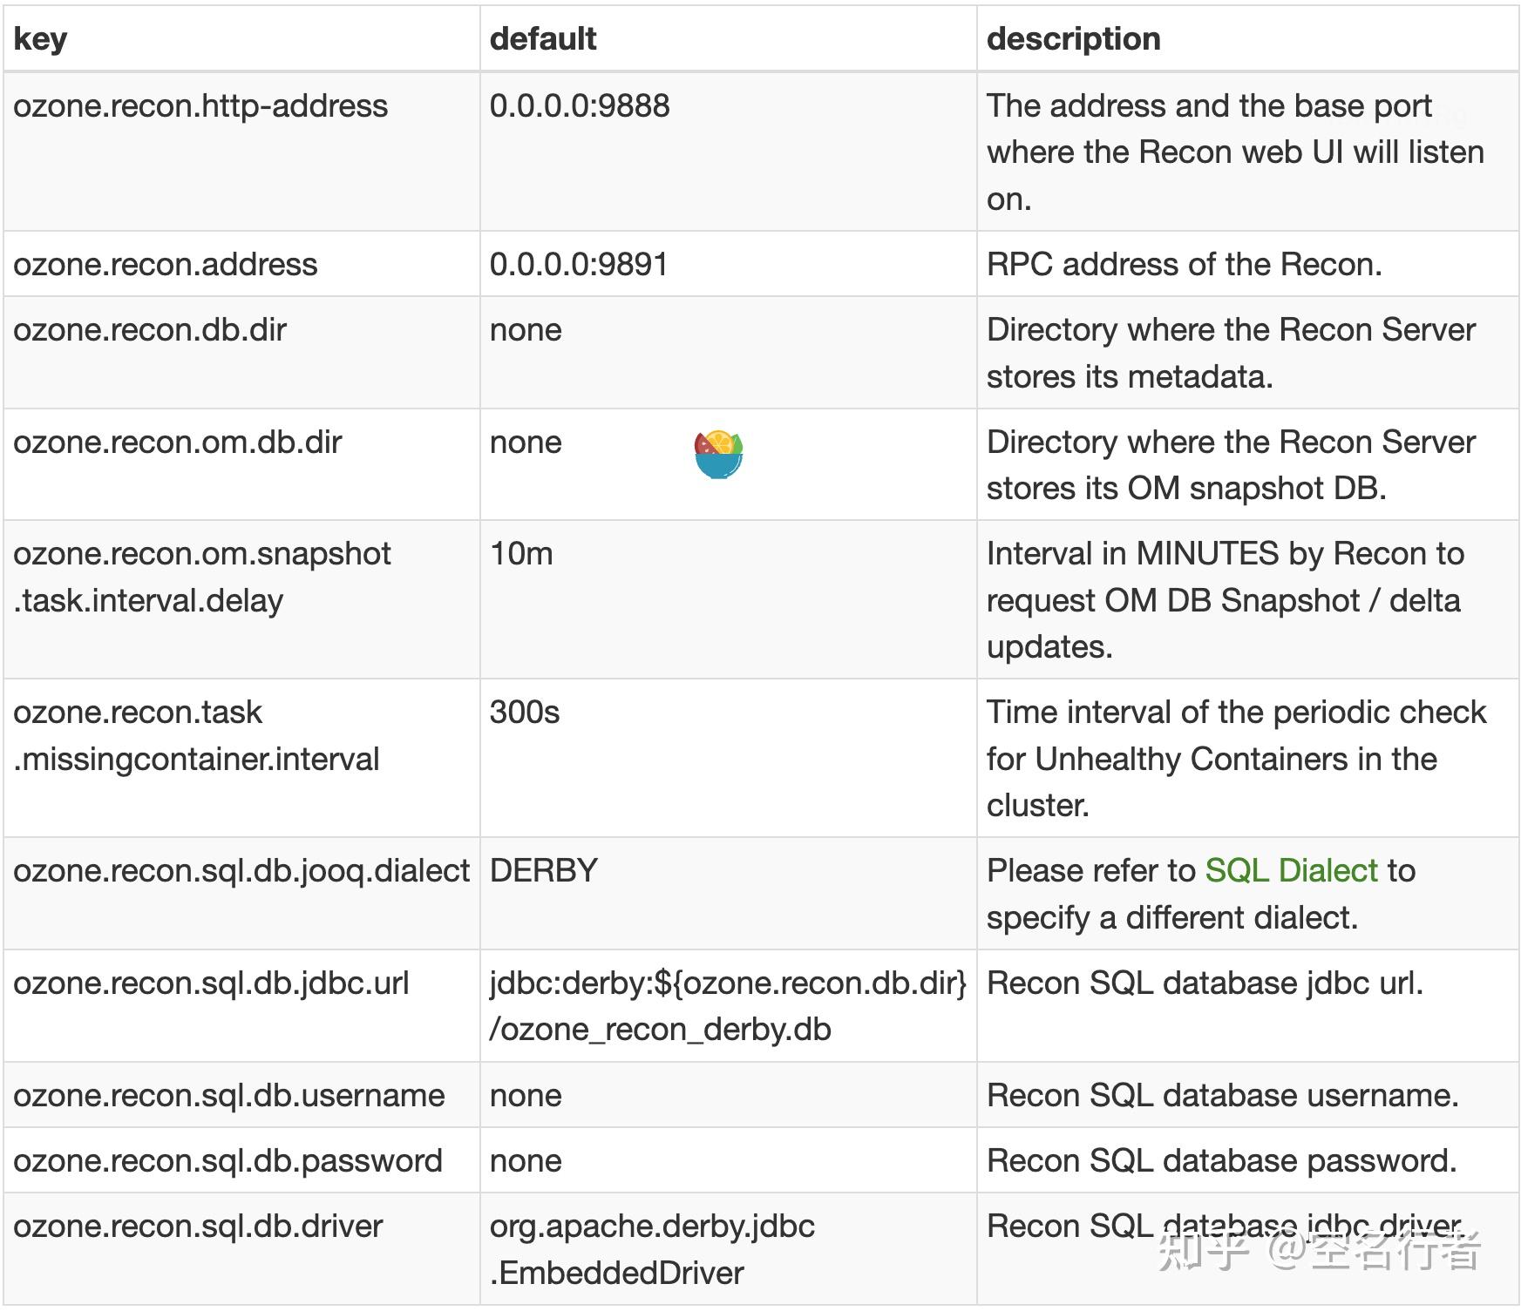Select the ozone.recon.http-address key cell
The height and width of the screenshot is (1311, 1521).
click(200, 106)
